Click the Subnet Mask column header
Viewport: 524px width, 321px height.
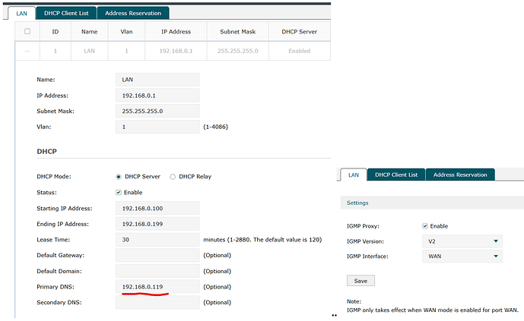237,32
